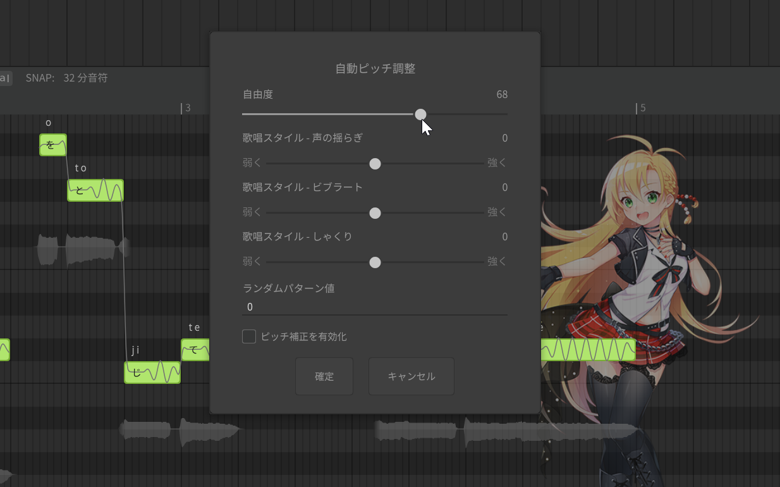
Task: Click the しゃくり slider handle
Action: [x=375, y=262]
